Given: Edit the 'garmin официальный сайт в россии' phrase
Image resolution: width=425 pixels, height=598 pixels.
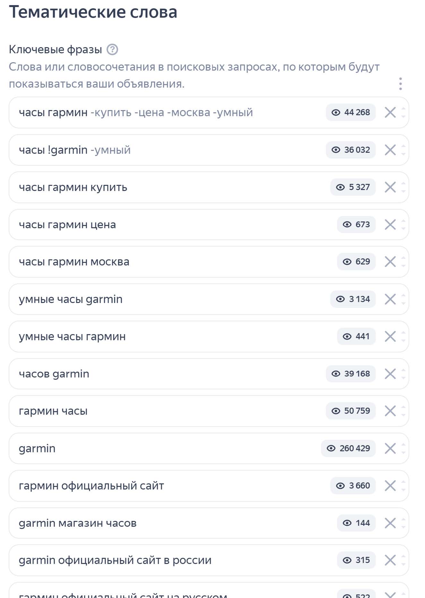Looking at the screenshot, I should [115, 560].
